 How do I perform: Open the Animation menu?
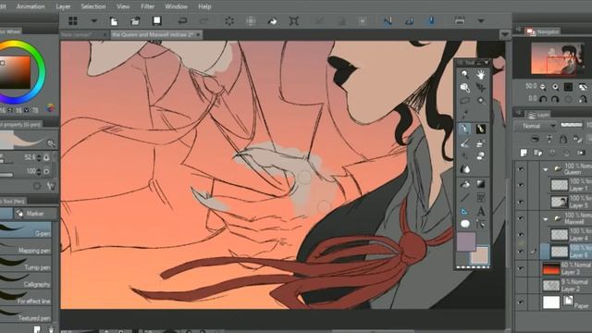(31, 6)
